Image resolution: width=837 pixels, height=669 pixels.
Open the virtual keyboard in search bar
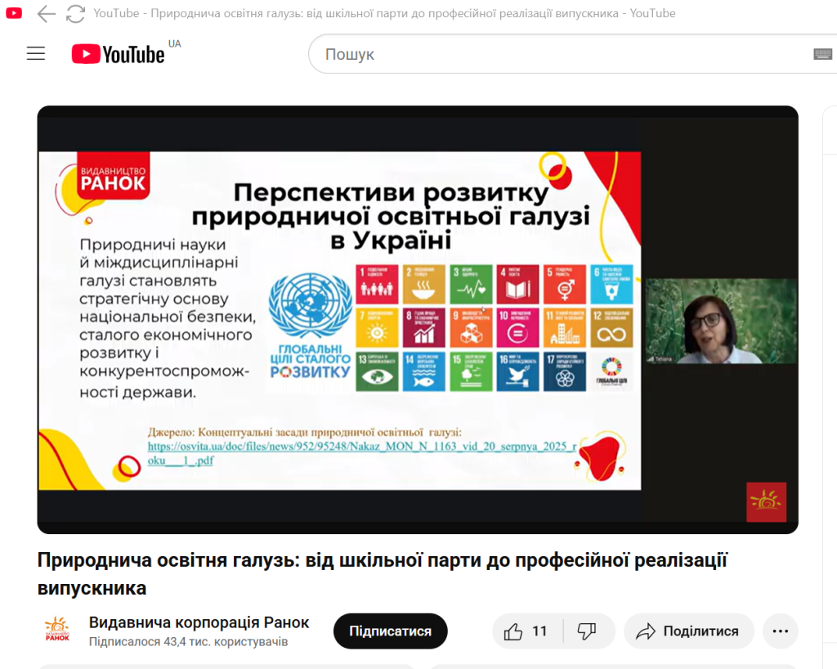pyautogui.click(x=822, y=54)
